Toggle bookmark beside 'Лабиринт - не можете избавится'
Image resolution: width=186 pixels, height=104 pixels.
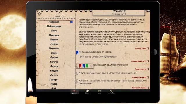tap(77, 81)
